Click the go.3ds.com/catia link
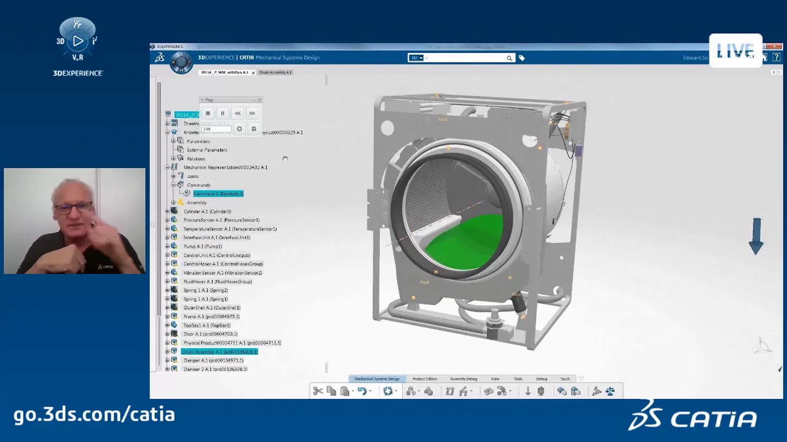The width and height of the screenshot is (787, 442). click(x=94, y=414)
